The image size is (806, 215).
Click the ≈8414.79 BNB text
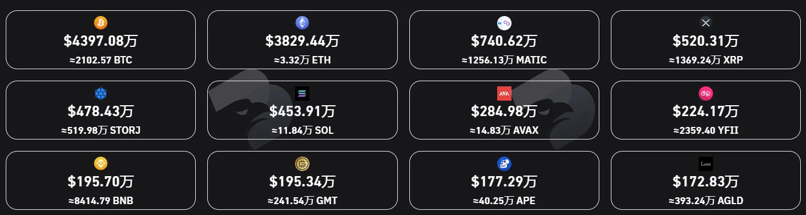coord(100,201)
